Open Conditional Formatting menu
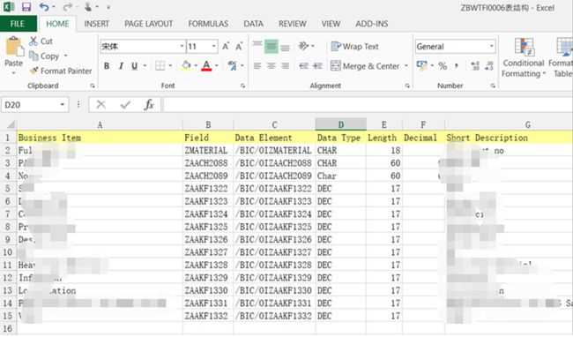 [x=524, y=57]
